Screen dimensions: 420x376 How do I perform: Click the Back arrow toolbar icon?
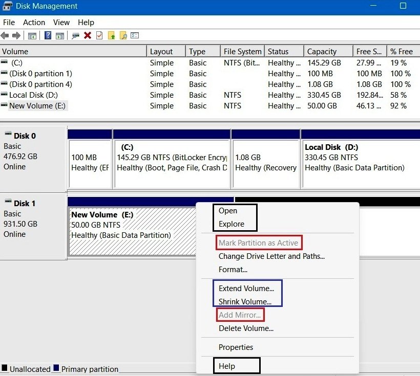point(5,35)
